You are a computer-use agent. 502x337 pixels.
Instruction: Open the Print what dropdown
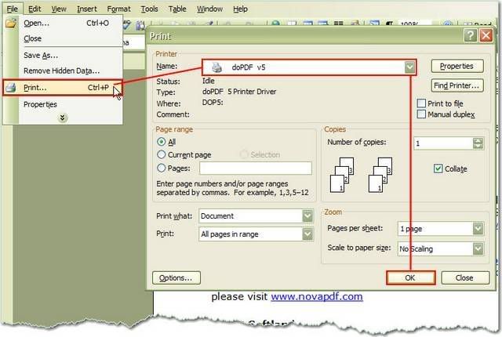pyautogui.click(x=307, y=216)
